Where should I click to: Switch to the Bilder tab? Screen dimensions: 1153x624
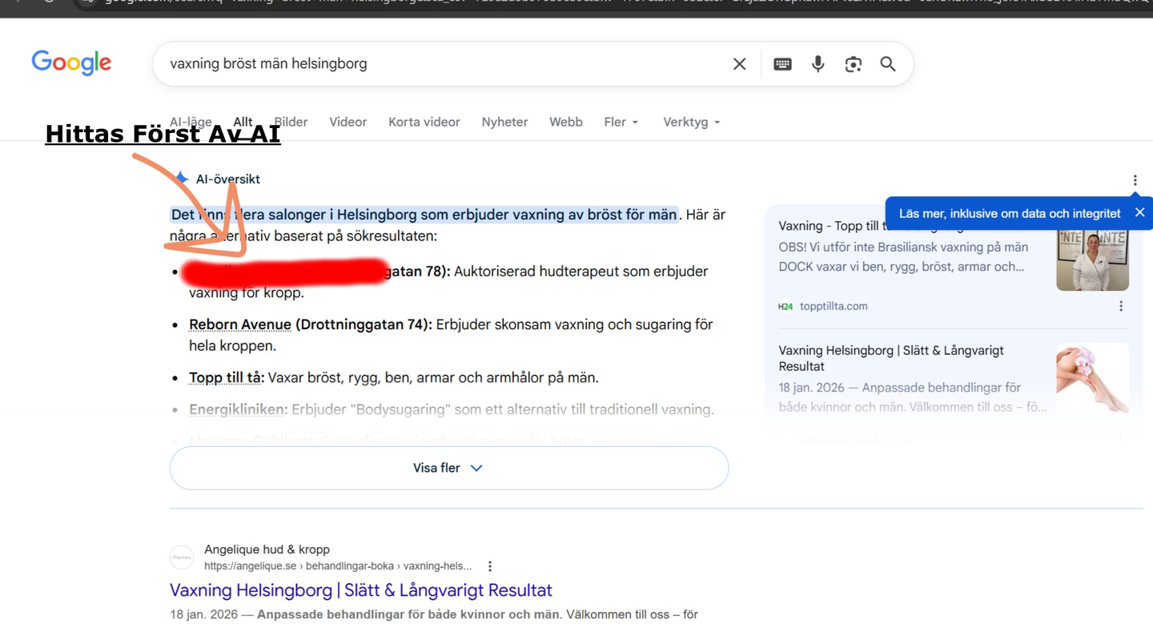[x=291, y=122]
